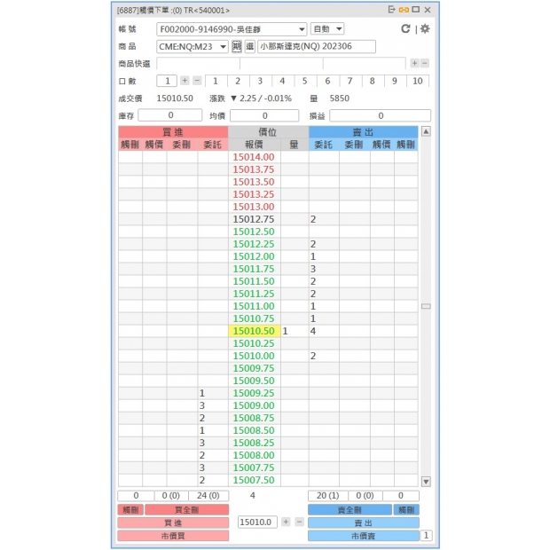Click the 市價賣 market sell button
This screenshot has height=550, width=550.
(x=364, y=536)
